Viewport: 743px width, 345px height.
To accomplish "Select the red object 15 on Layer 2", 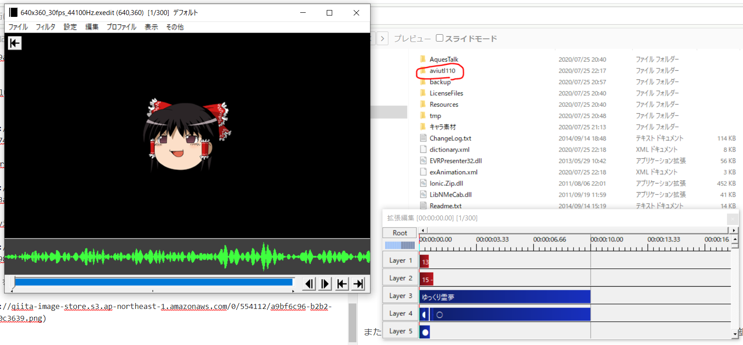I will (426, 279).
